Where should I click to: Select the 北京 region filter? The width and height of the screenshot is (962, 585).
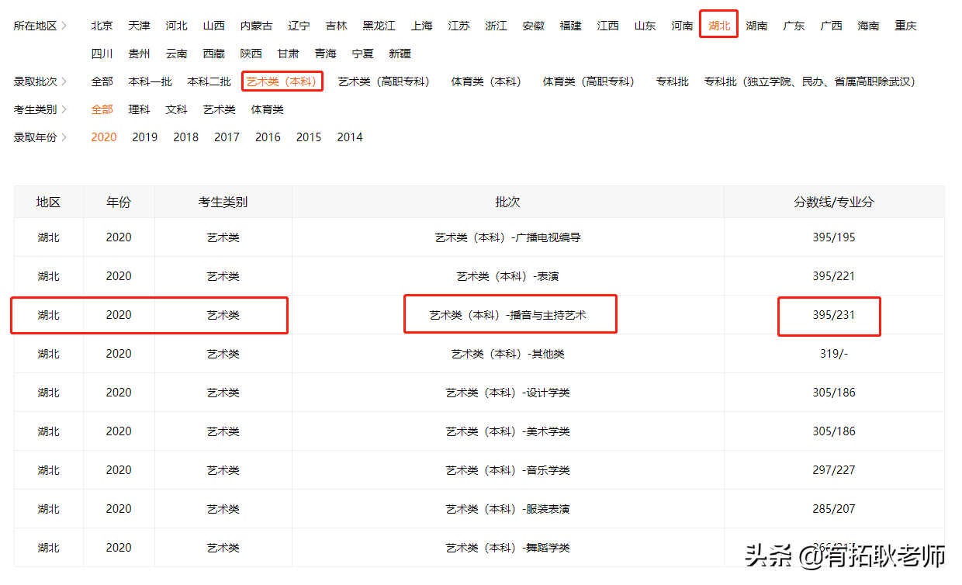[102, 25]
